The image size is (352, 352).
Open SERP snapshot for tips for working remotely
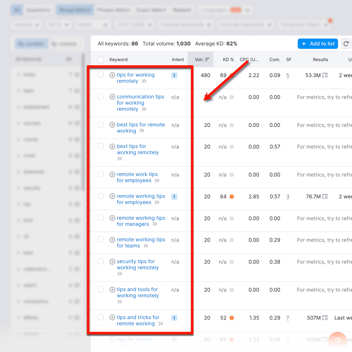[x=325, y=75]
